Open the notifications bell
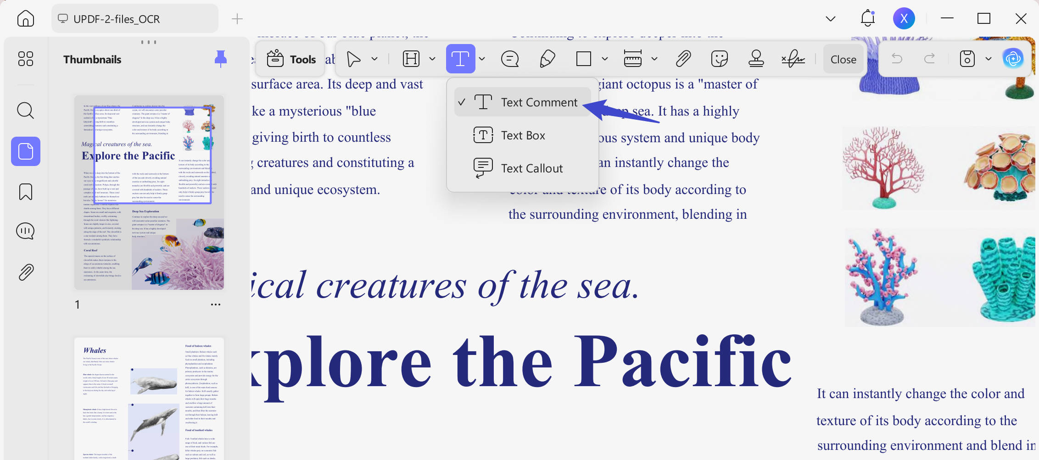Screen dimensions: 1039x460 coord(868,18)
